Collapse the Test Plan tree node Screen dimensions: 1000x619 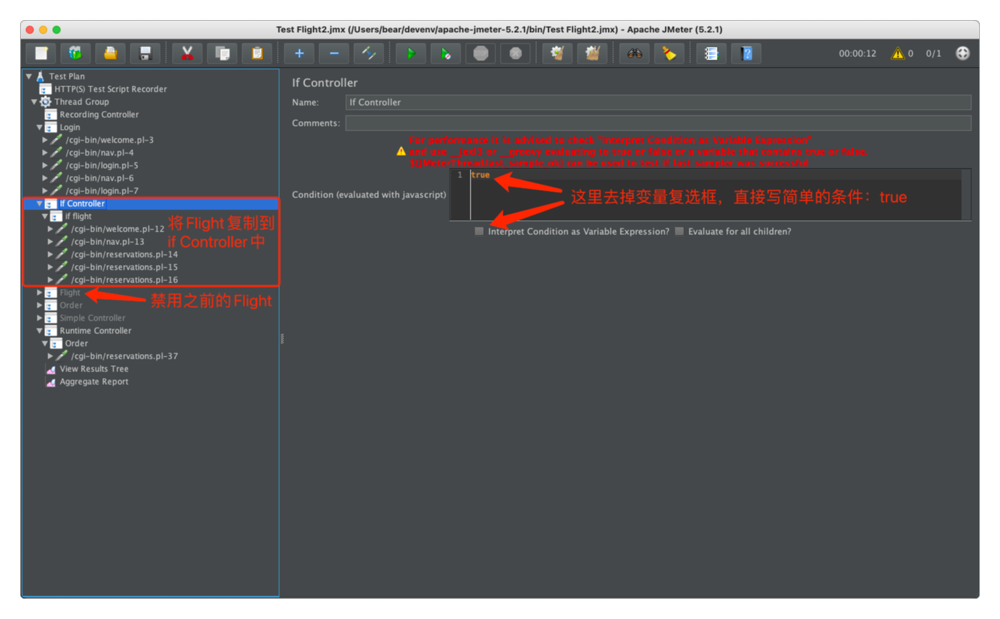tap(29, 76)
